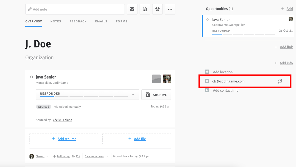Click the Archive button
The width and height of the screenshot is (296, 167).
pos(156,95)
